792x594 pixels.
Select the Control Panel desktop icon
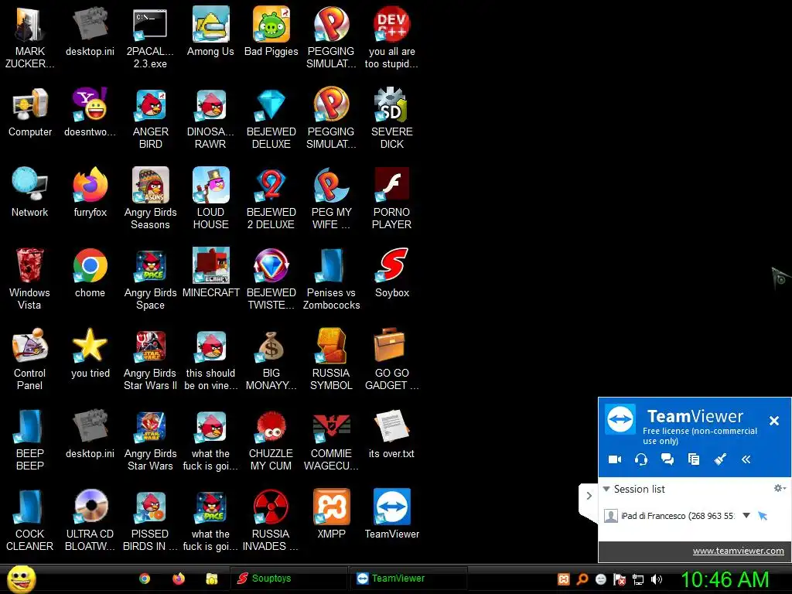pyautogui.click(x=29, y=359)
